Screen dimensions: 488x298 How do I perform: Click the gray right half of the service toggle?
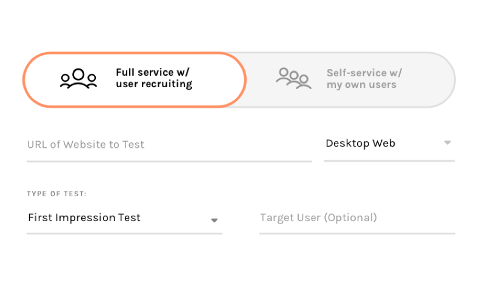pyautogui.click(x=350, y=80)
